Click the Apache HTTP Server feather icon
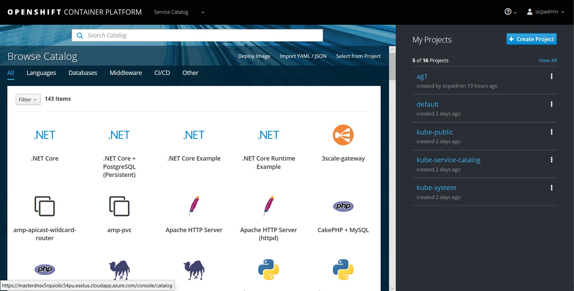The image size is (574, 291). pyautogui.click(x=194, y=206)
